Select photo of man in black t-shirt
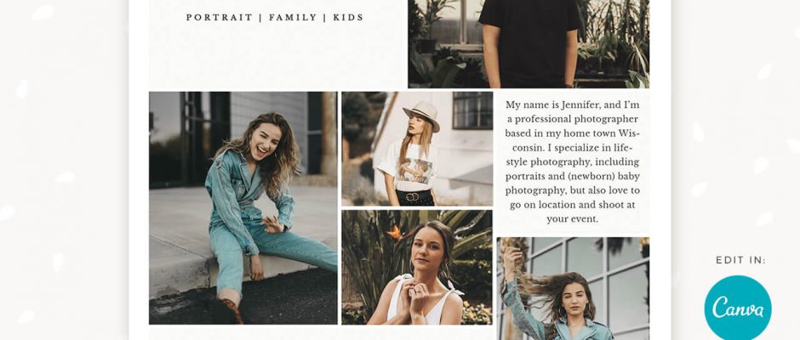The width and height of the screenshot is (800, 340). [x=529, y=44]
